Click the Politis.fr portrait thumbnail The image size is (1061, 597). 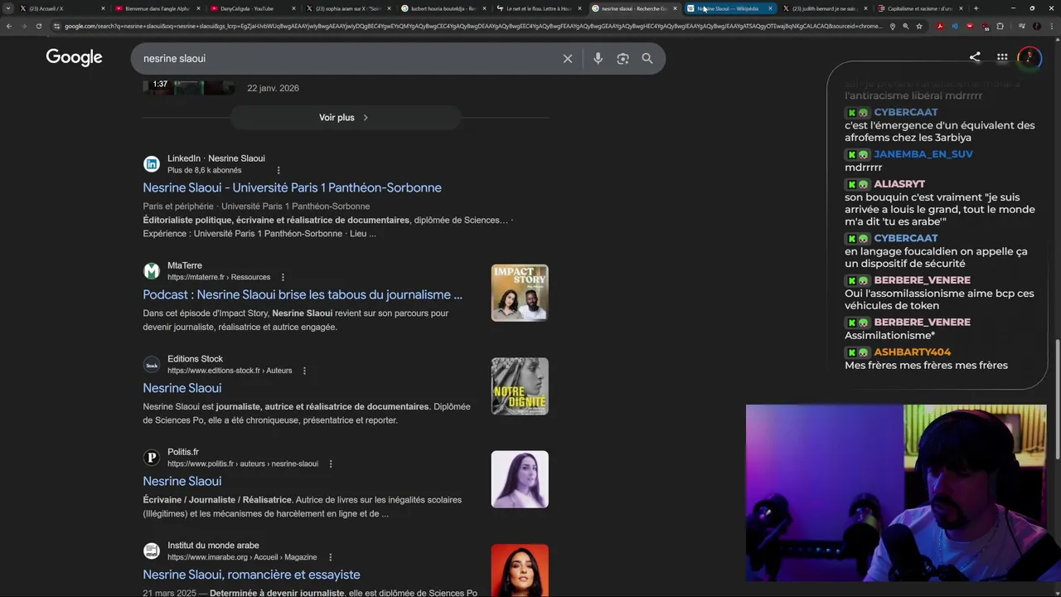520,479
